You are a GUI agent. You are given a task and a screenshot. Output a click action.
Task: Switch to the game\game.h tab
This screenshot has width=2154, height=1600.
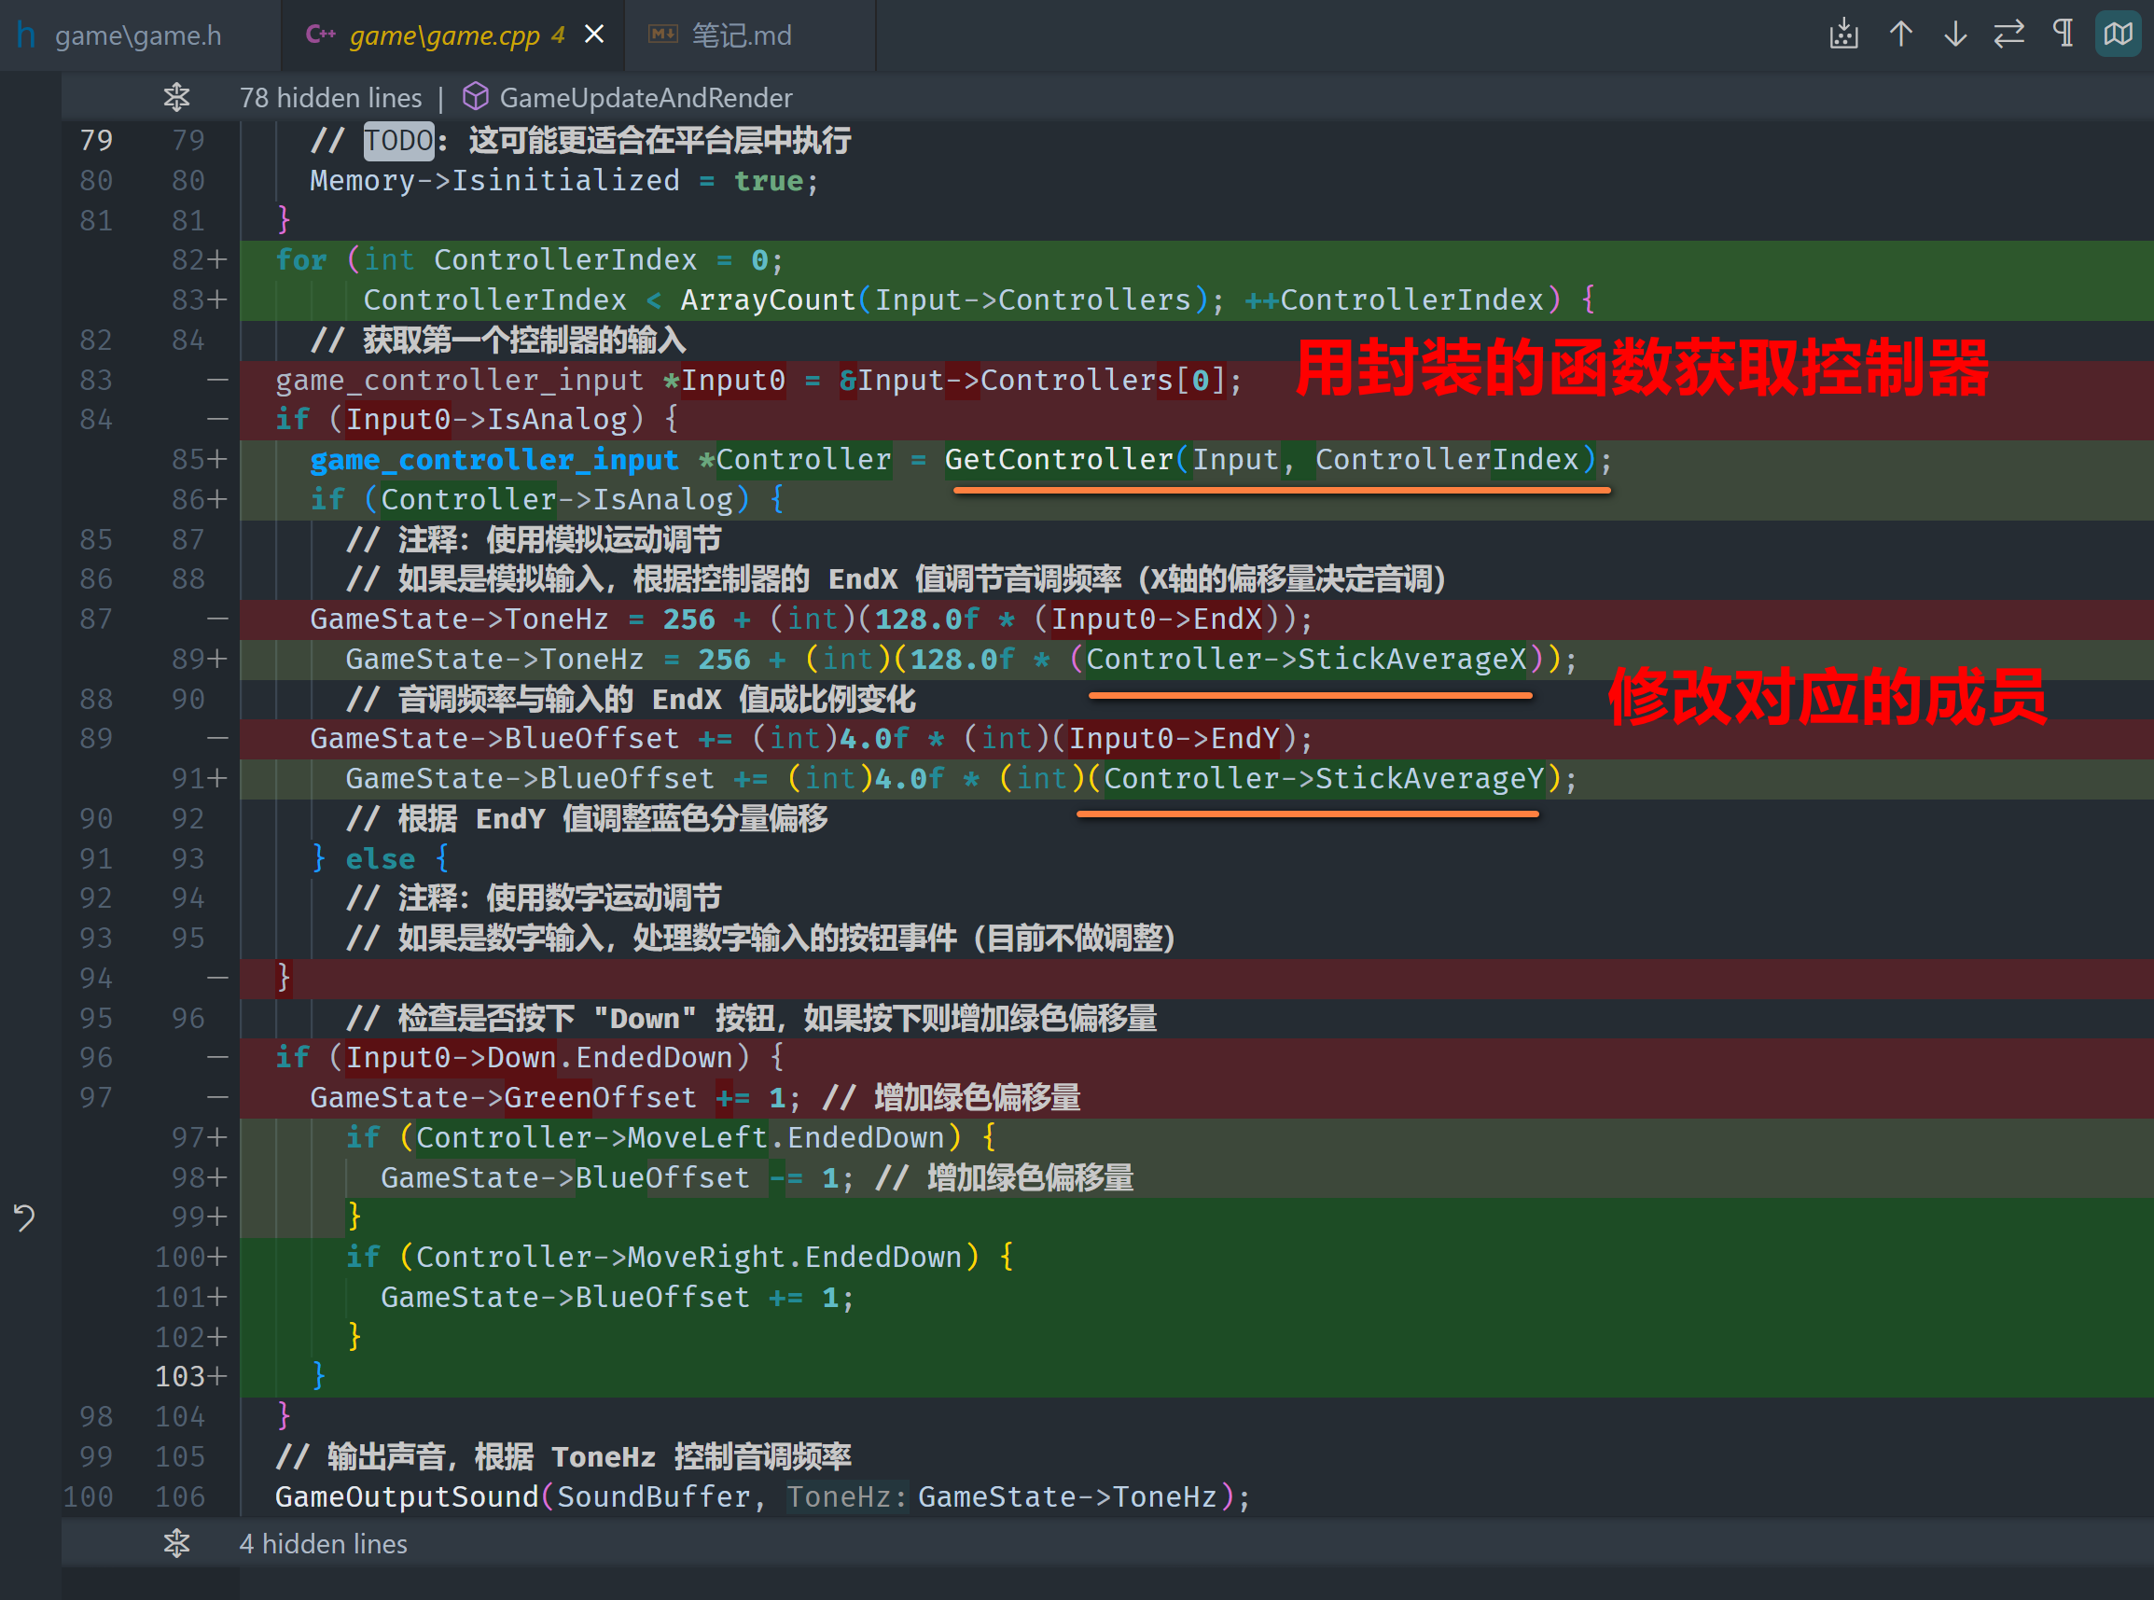(138, 35)
